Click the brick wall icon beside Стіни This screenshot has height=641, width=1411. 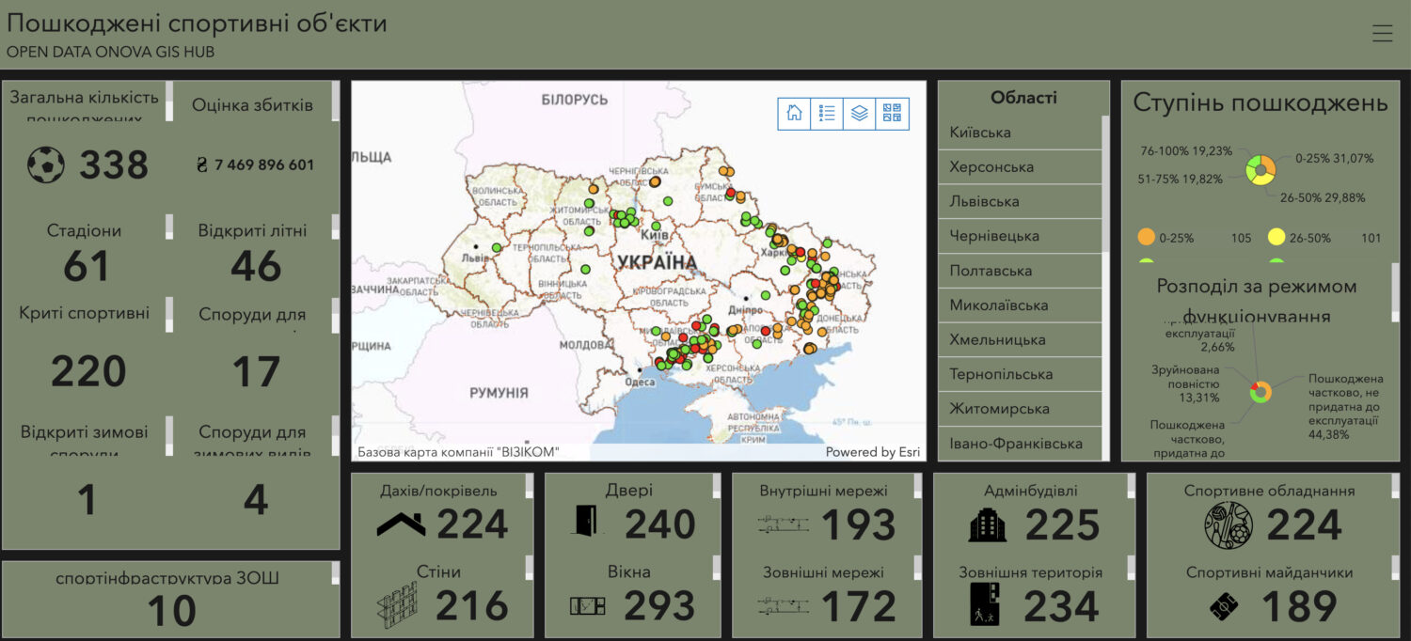coord(396,605)
